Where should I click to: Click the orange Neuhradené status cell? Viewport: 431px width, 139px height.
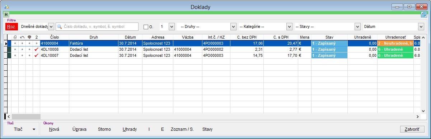coord(395,43)
